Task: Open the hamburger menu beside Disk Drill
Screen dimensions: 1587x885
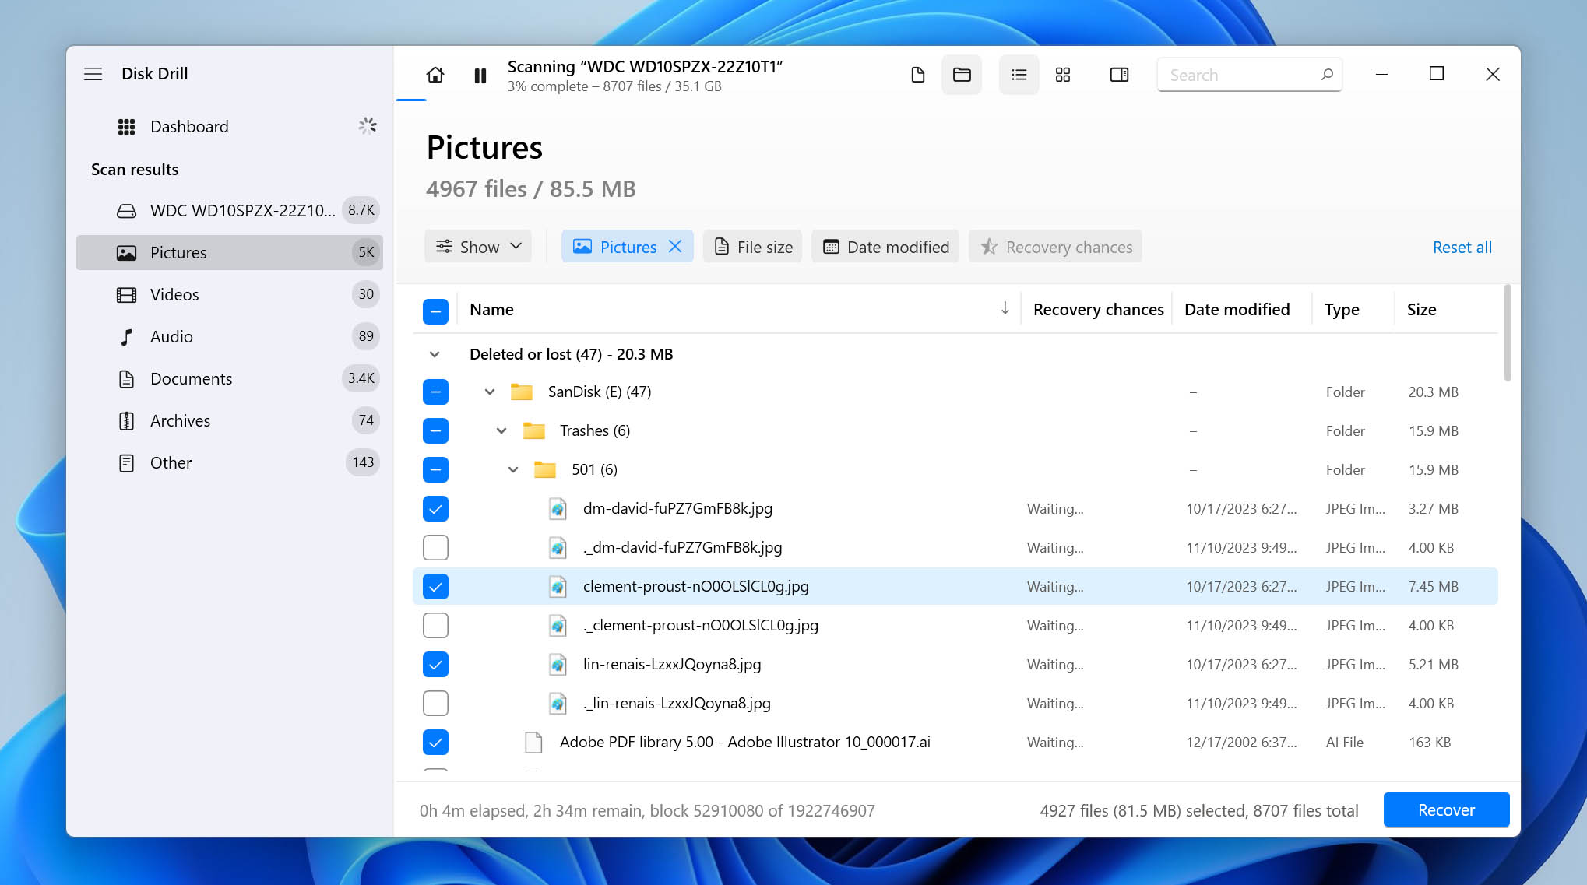Action: [x=93, y=74]
